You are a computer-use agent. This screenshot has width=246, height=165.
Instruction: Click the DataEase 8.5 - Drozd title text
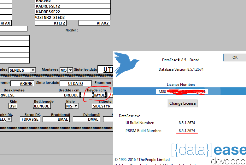(x=181, y=60)
